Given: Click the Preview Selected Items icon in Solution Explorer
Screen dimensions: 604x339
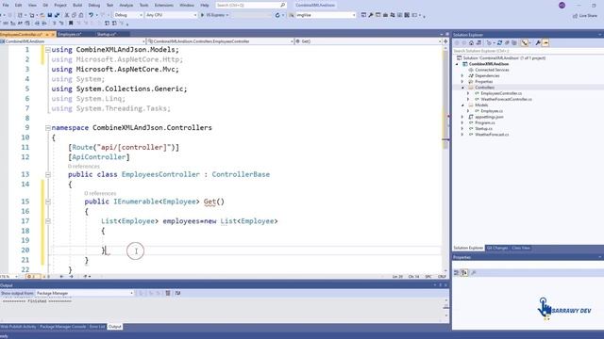Looking at the screenshot, I should pos(545,43).
